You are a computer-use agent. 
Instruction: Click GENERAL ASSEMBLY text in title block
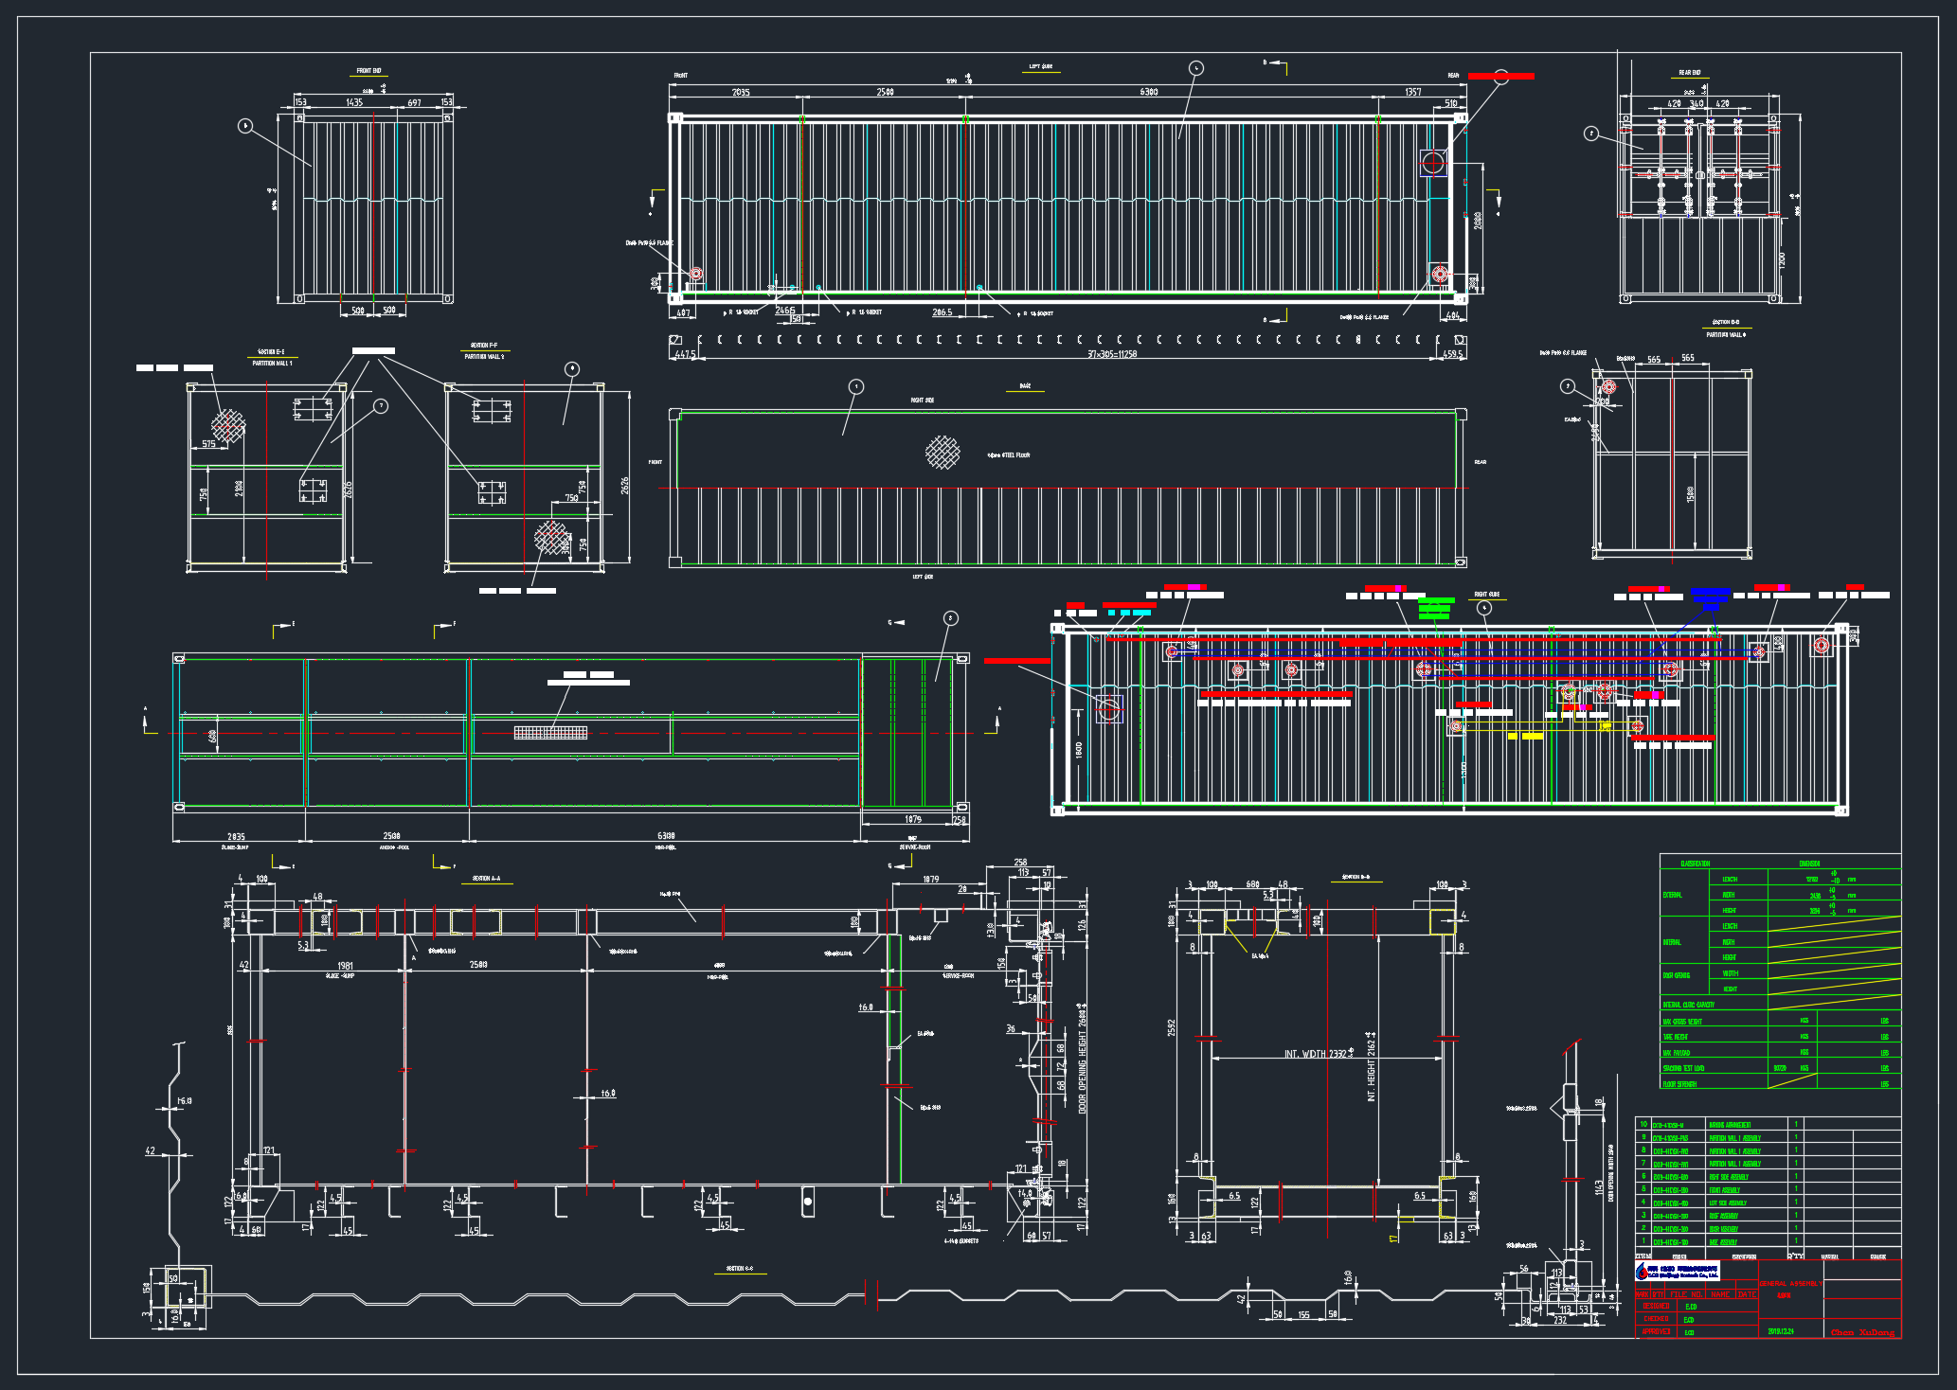tap(1790, 1284)
